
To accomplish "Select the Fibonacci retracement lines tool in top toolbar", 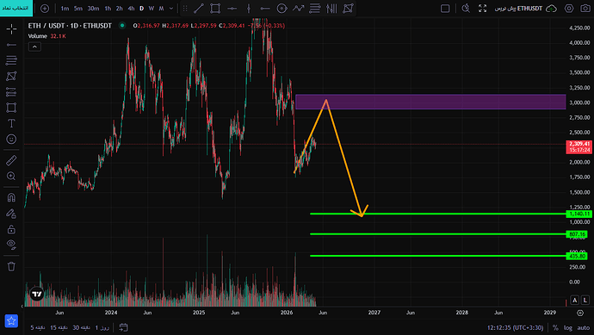I will [315, 9].
